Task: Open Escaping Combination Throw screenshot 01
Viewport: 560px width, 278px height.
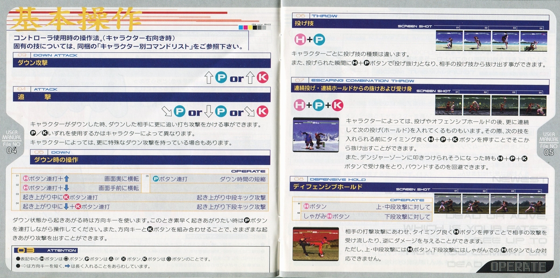Action: point(448,106)
